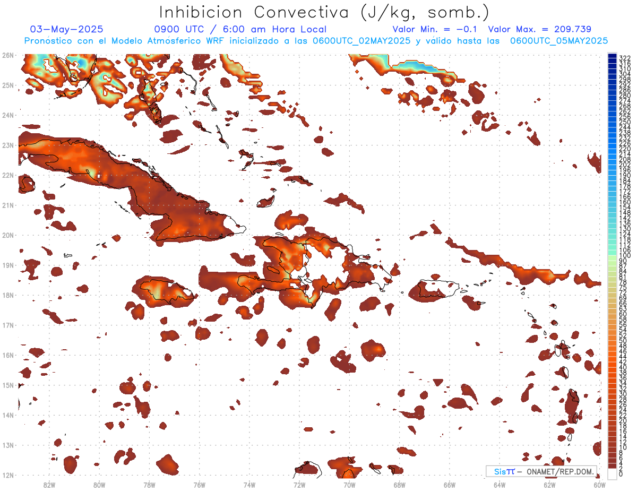This screenshot has height=492, width=637.
Task: Click the '70W' longitude label
Action: coord(349,485)
